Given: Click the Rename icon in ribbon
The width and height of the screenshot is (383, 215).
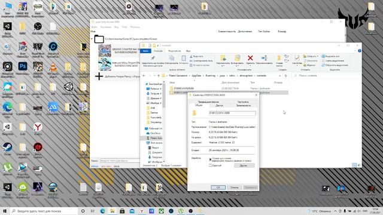Looking at the screenshot, I should [x=264, y=58].
